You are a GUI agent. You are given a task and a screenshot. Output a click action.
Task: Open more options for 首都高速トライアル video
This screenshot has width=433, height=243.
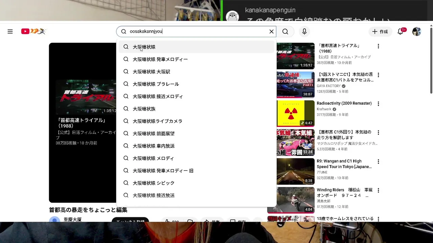pos(378,46)
